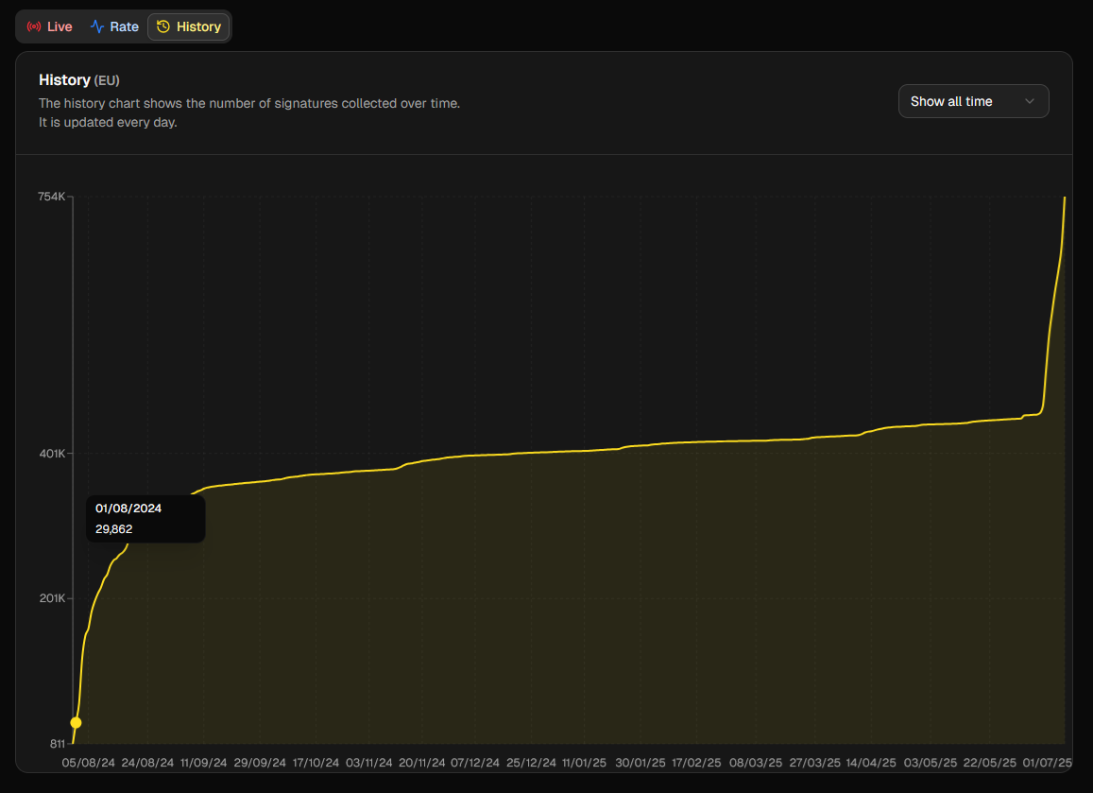Click the 811 y-axis label
This screenshot has width=1093, height=793.
(x=58, y=744)
